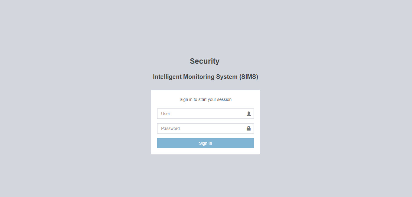This screenshot has height=197, width=412.
Task: Click the padlock icon in Password field
Action: click(x=248, y=128)
